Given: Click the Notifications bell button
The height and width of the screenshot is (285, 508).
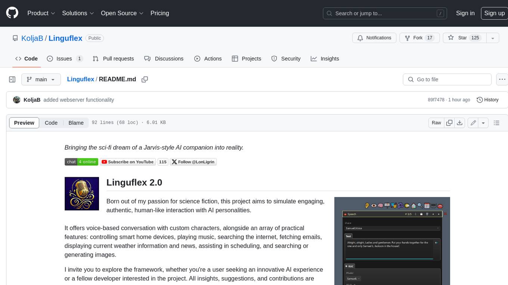Looking at the screenshot, I should pos(374,38).
